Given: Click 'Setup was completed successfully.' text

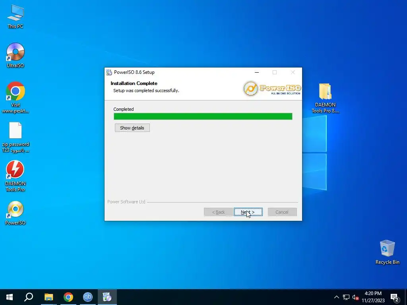Looking at the screenshot, I should click(146, 91).
